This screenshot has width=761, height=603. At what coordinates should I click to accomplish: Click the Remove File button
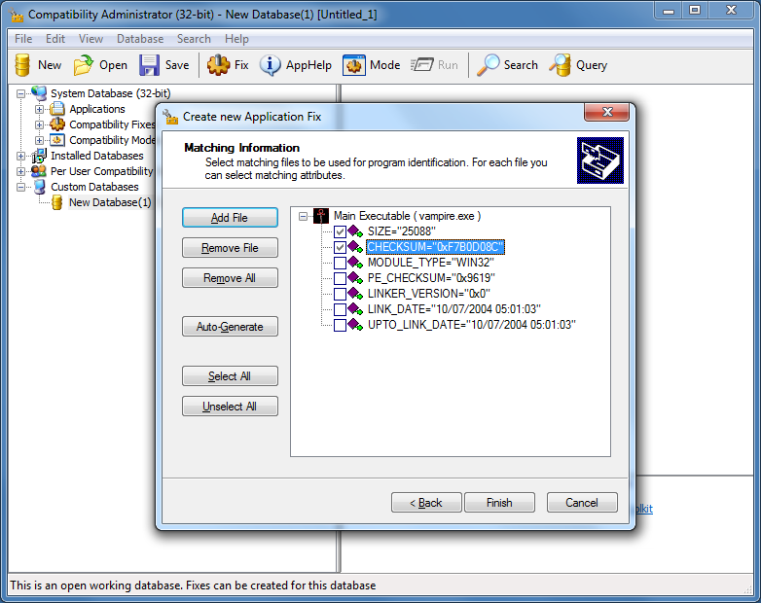coord(230,248)
